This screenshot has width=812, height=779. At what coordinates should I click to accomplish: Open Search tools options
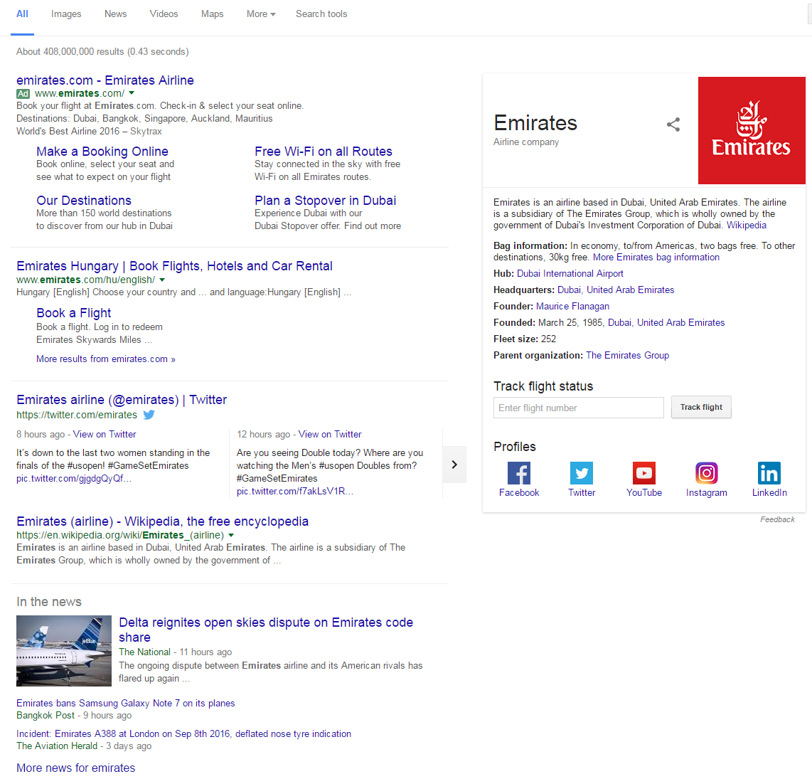[321, 14]
